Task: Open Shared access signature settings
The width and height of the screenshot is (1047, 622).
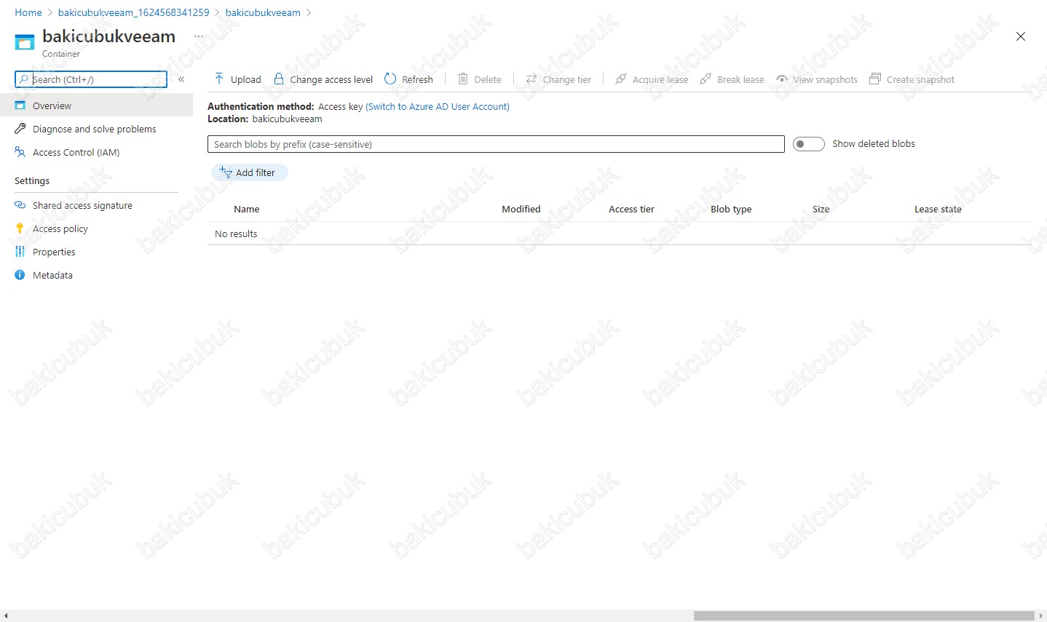Action: (82, 205)
